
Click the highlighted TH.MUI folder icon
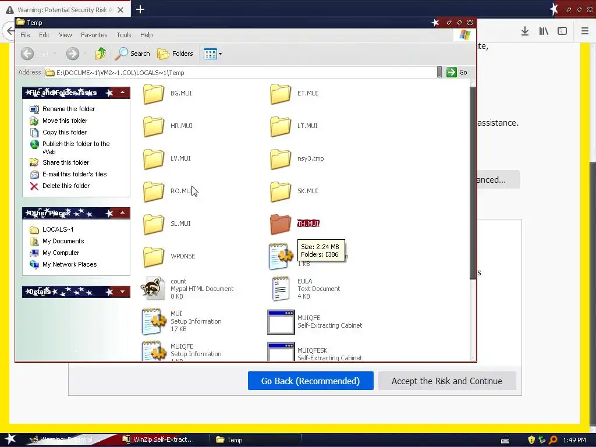(281, 224)
